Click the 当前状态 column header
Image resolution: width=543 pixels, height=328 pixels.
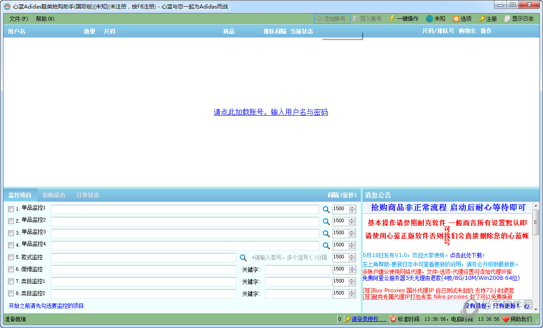tap(302, 31)
